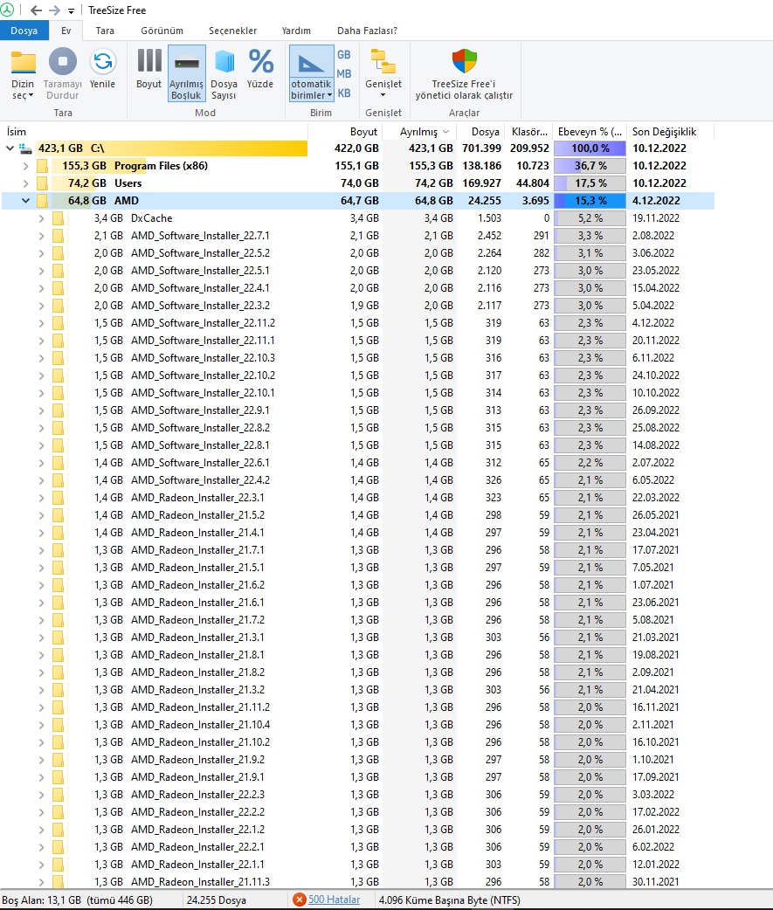Click the TreeSize app logo icon
The image size is (773, 910).
7,10
